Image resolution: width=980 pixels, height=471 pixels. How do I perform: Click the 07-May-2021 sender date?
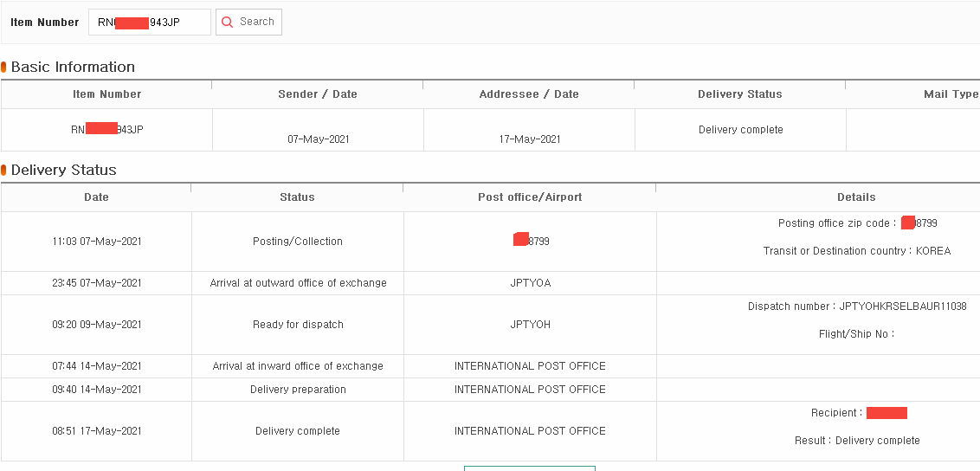pos(318,139)
